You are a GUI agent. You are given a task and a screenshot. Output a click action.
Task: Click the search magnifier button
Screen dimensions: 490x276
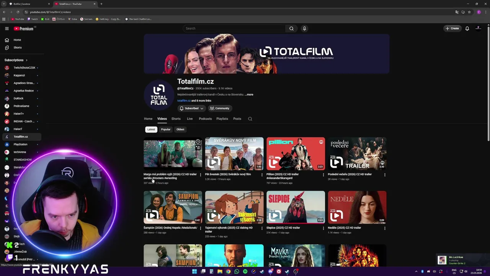click(291, 28)
